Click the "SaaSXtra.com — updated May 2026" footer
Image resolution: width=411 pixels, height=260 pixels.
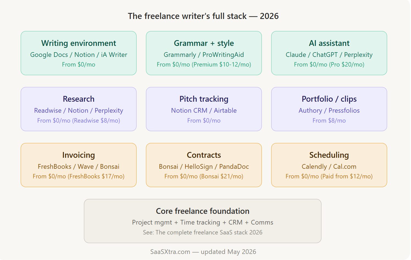pos(203,252)
